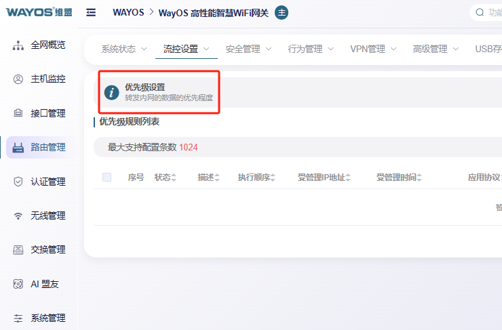This screenshot has height=330, width=502.
Task: Click the 交换管理 switch icon
Action: [18, 250]
